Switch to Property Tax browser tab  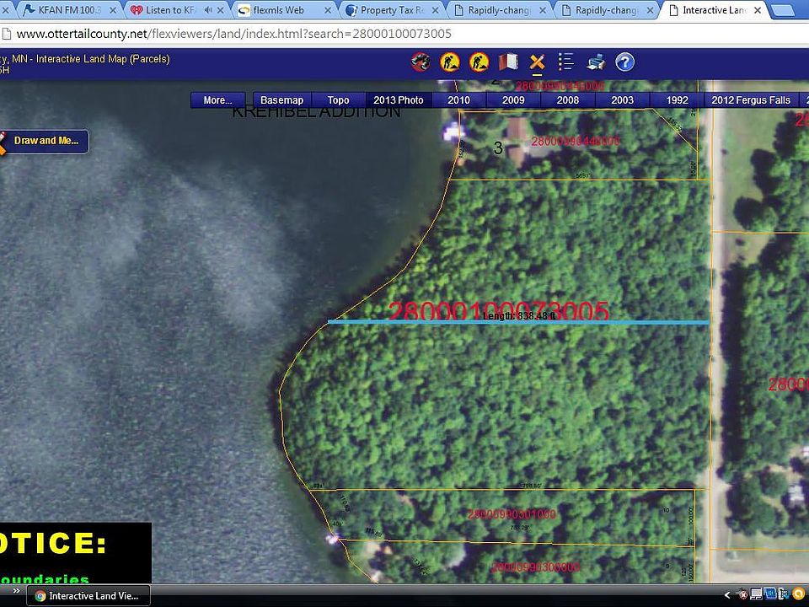tap(392, 10)
